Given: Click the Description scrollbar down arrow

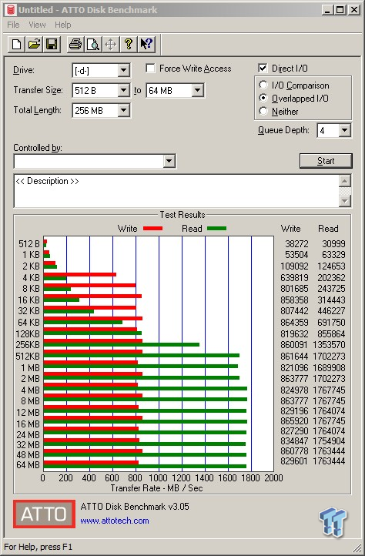Looking at the screenshot, I should [x=345, y=201].
